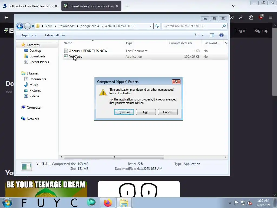
Task: Open the browser hamburger menu
Action: [x=271, y=17]
